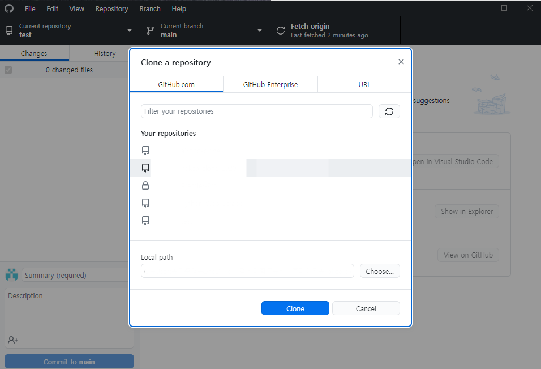Expand the Current repository dropdown
The height and width of the screenshot is (369, 541).
(x=130, y=31)
